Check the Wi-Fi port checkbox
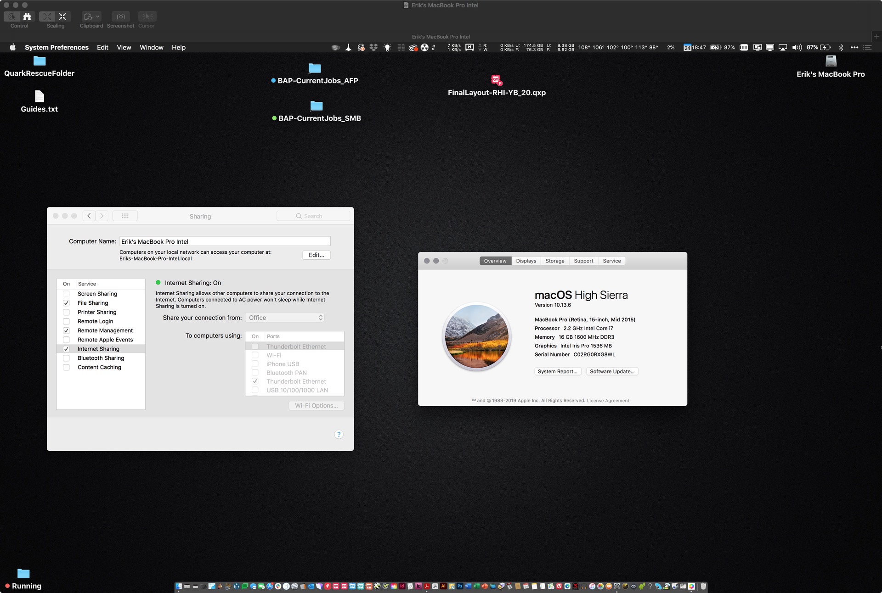This screenshot has height=593, width=882. (x=255, y=355)
